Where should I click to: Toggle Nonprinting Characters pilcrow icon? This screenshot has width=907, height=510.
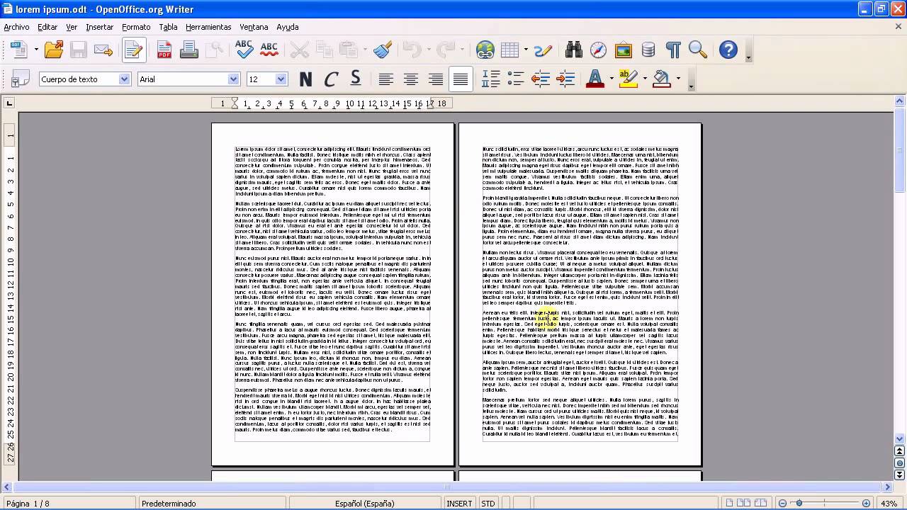tap(673, 50)
